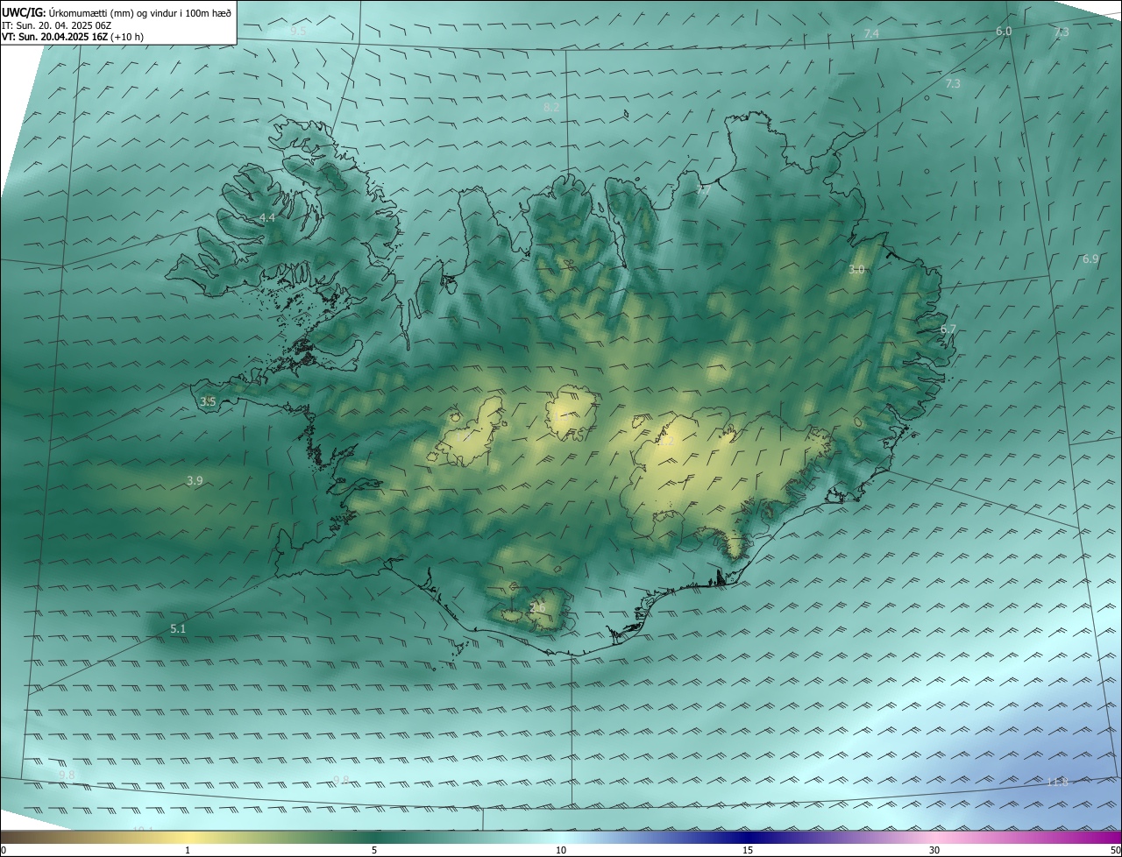This screenshot has width=1122, height=857.
Task: Click the 'VT: Sun. 20.04.2025 16Z (+10 h)' line
Action: click(x=73, y=37)
